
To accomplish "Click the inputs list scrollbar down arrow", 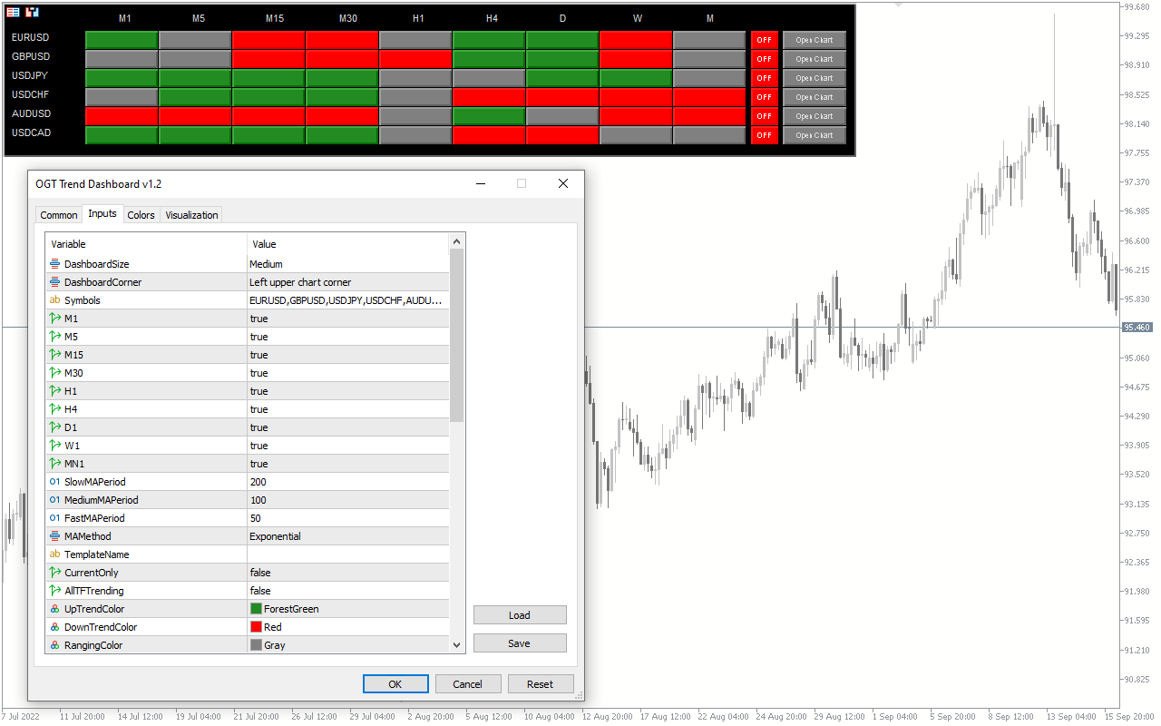I will (x=457, y=644).
